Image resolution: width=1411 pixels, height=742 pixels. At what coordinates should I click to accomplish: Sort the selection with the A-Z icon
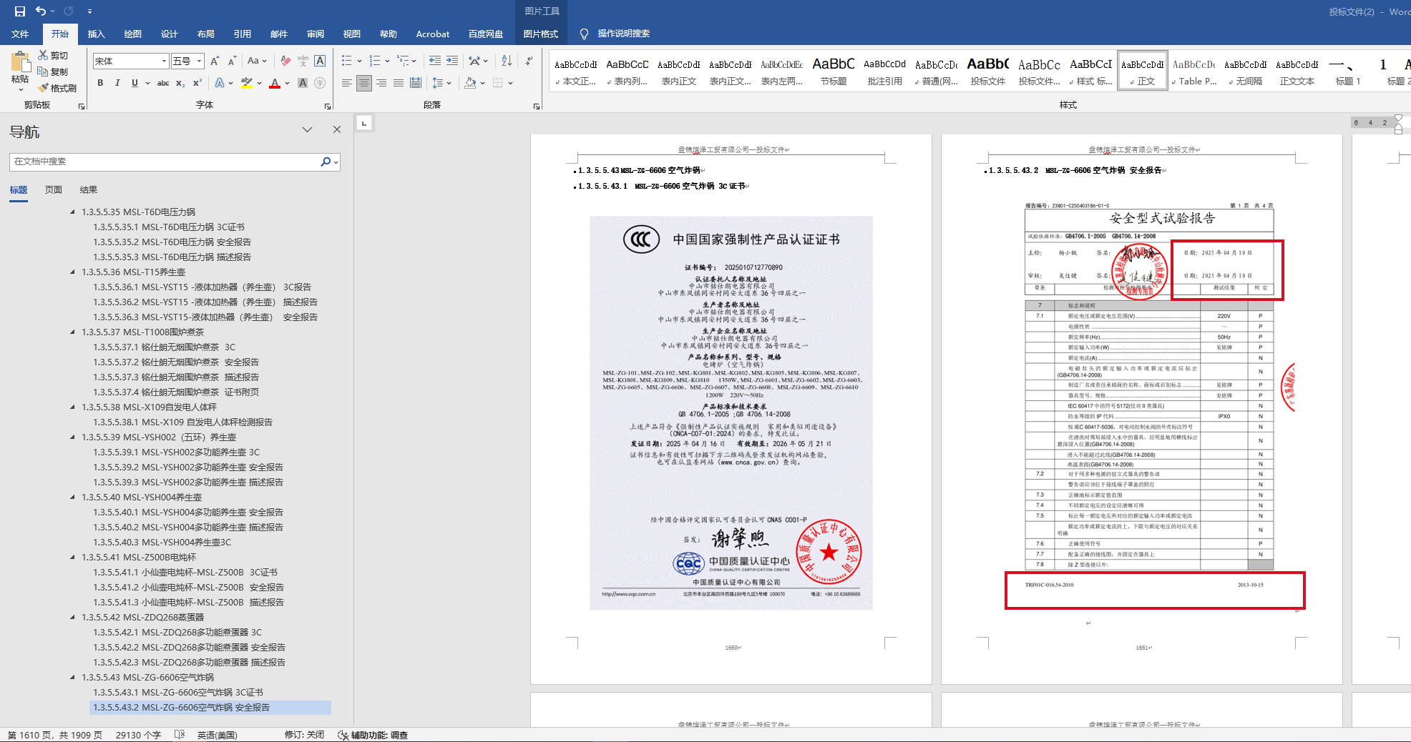tap(507, 61)
